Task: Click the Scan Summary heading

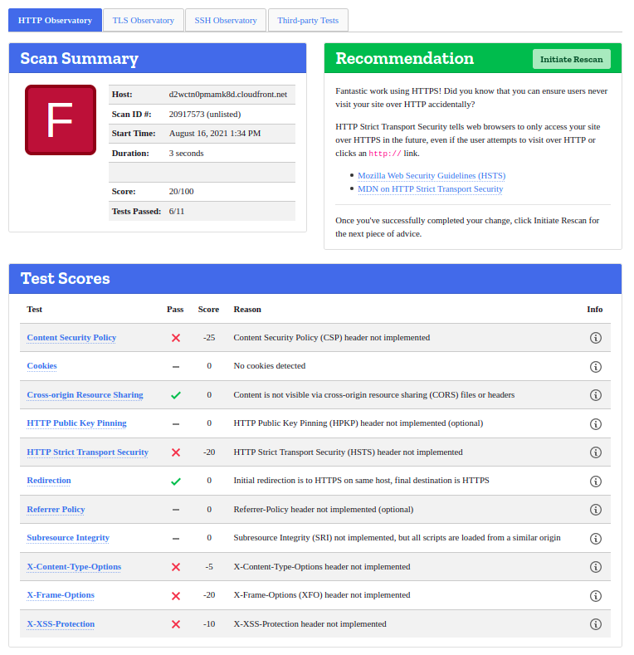Action: [80, 58]
